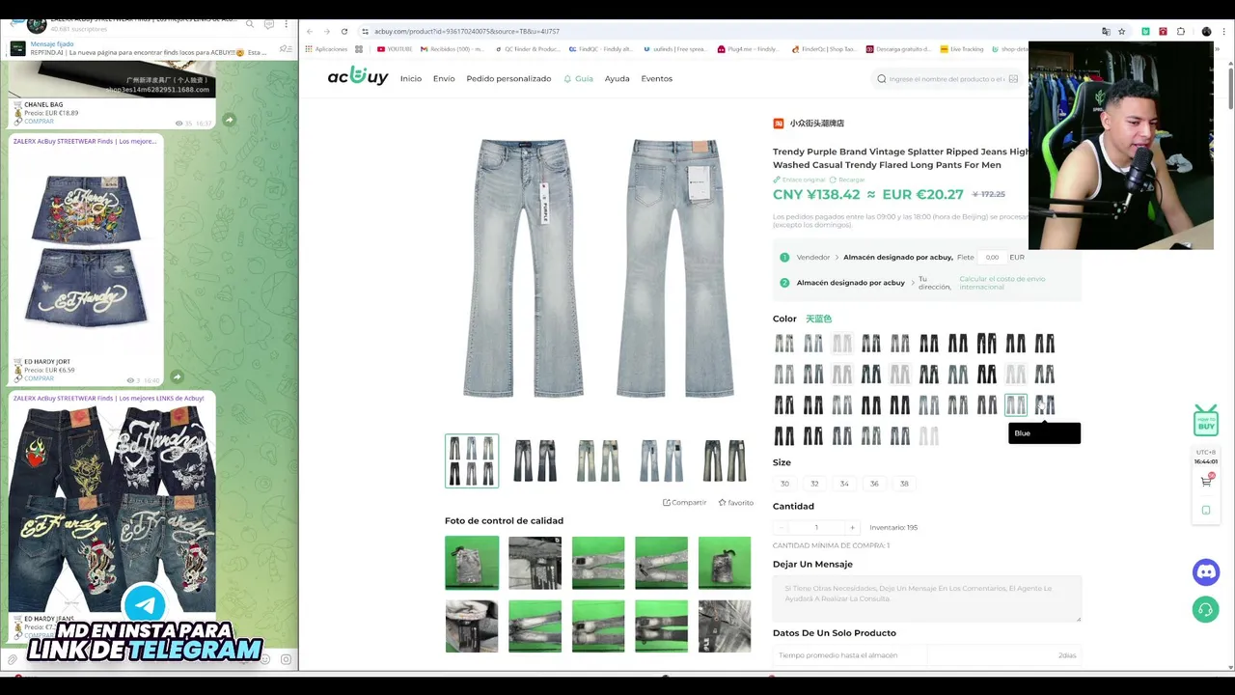
Task: Add product to favorito
Action: pyautogui.click(x=735, y=502)
